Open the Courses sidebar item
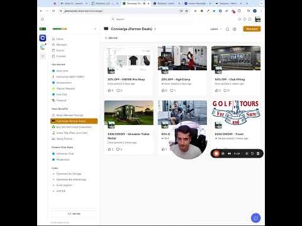The image size is (302, 226). click(74, 56)
